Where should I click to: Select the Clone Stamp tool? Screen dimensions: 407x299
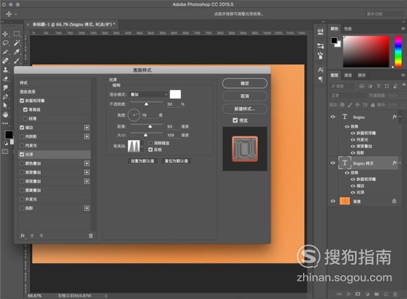(x=5, y=70)
